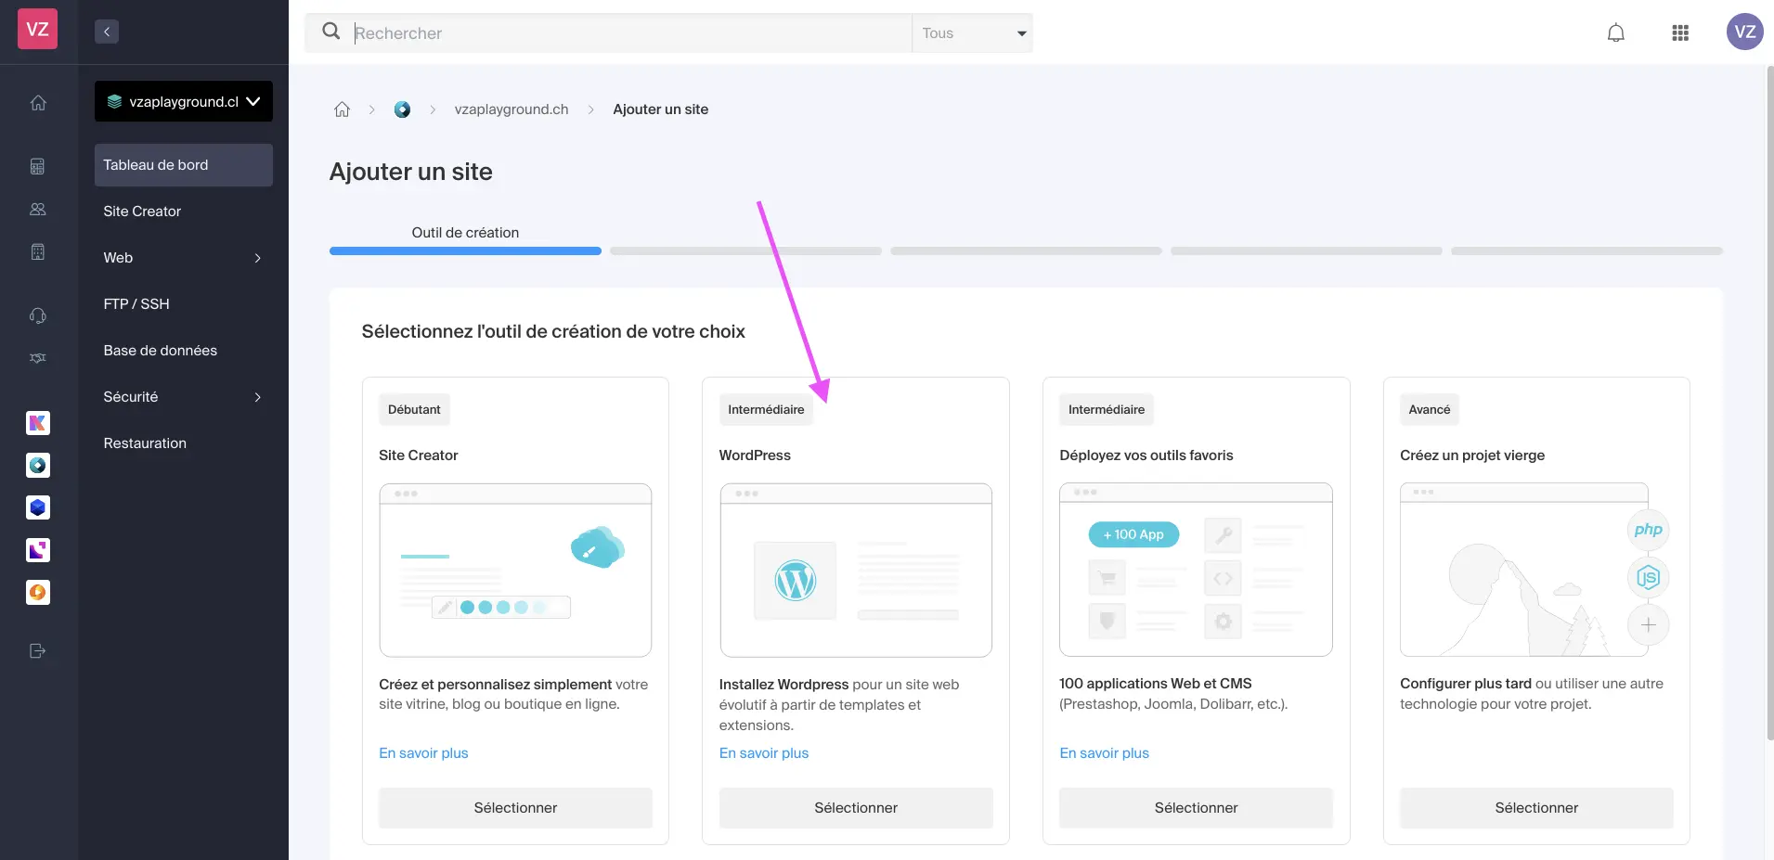Click home icon in breadcrumb
The width and height of the screenshot is (1774, 860).
point(342,109)
